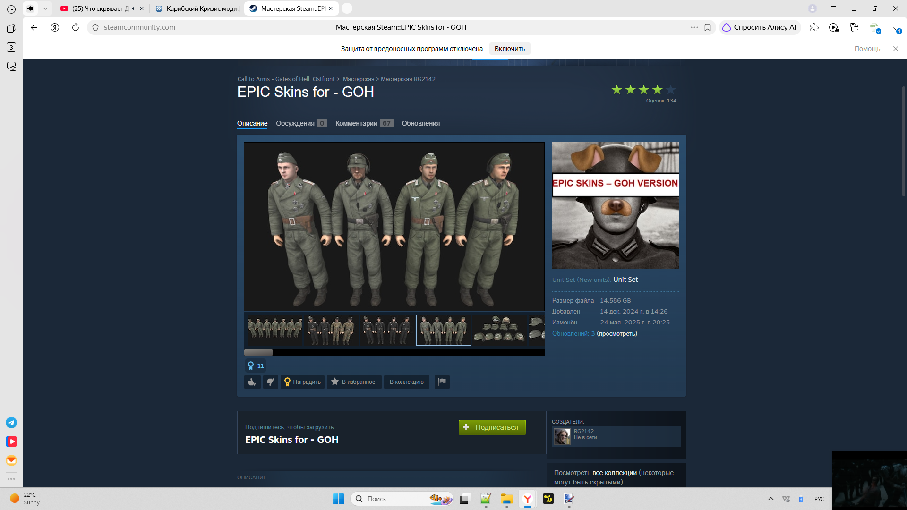Ask Alice AI button
The image size is (907, 510).
[x=760, y=27]
